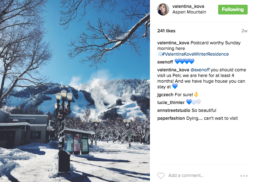
Task: Toggle the green Following button
Action: 233,9
